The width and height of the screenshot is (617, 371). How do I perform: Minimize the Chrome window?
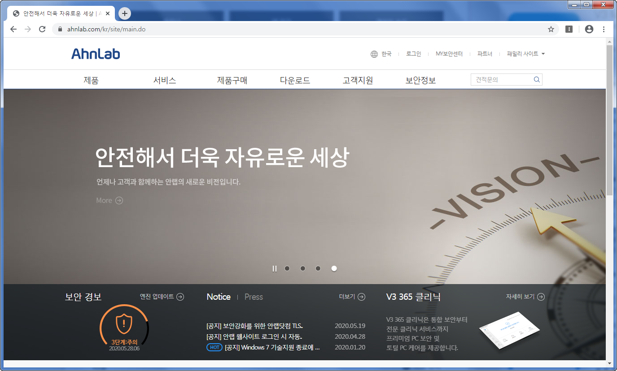tap(573, 4)
